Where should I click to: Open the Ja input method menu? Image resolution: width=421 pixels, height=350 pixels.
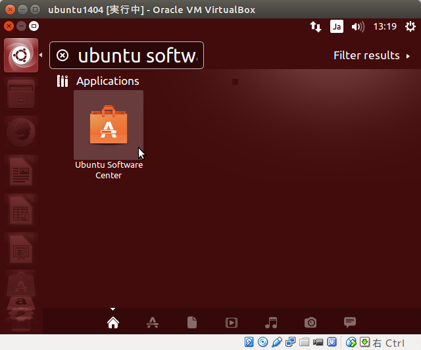tap(337, 26)
